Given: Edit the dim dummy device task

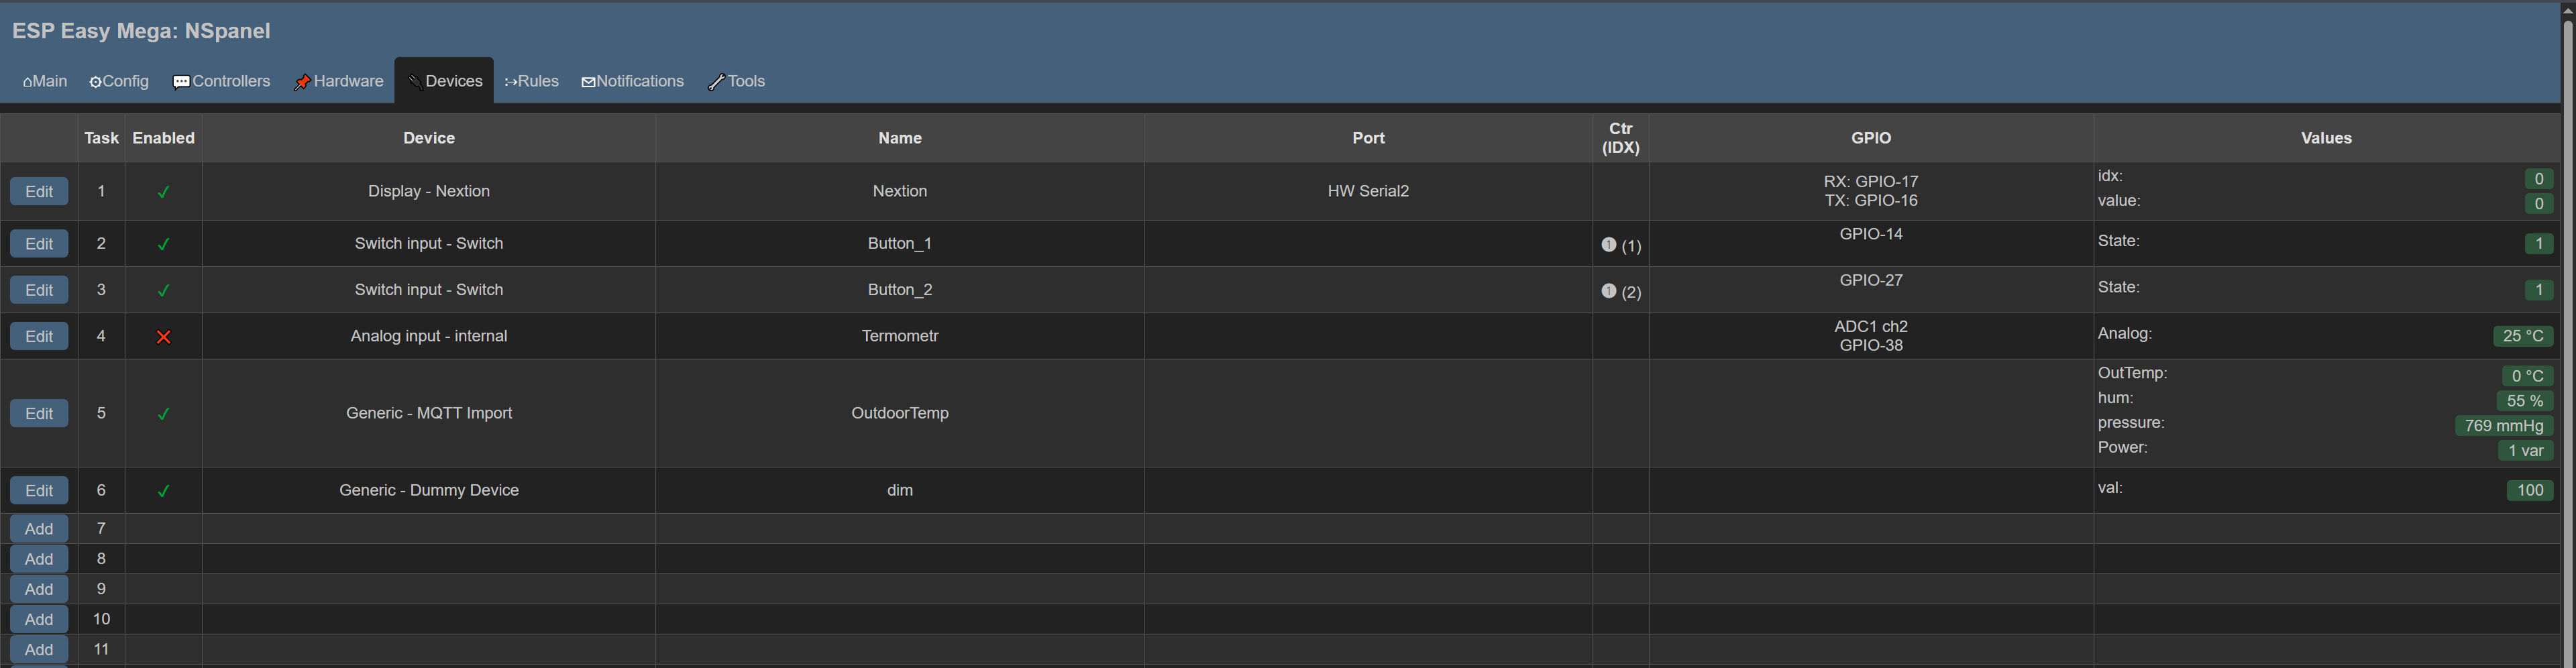Looking at the screenshot, I should [39, 490].
